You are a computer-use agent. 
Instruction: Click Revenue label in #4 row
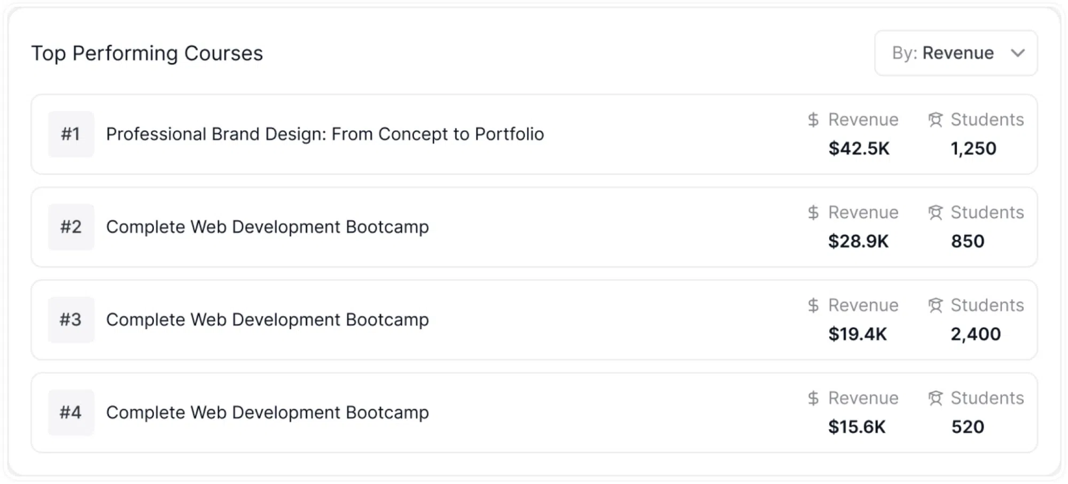click(863, 398)
